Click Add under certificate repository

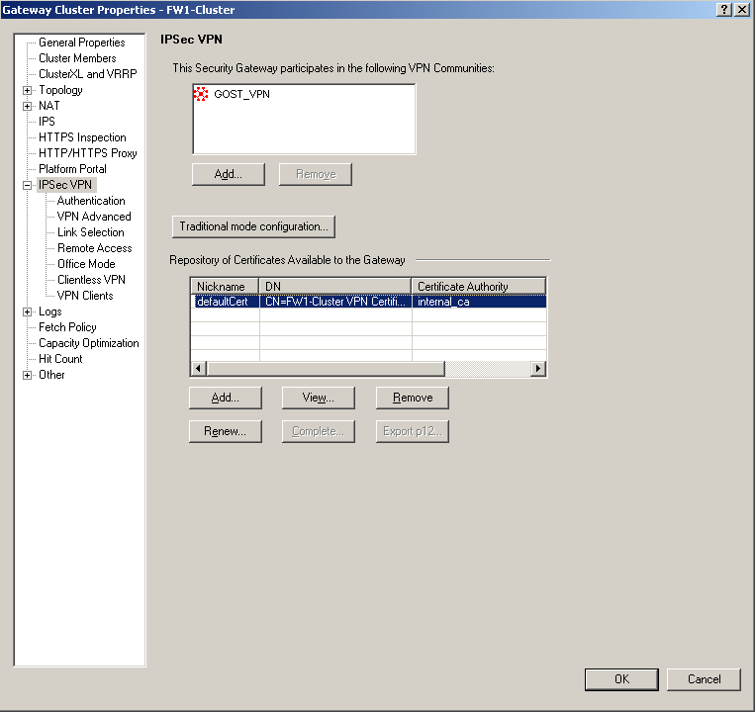click(x=226, y=398)
